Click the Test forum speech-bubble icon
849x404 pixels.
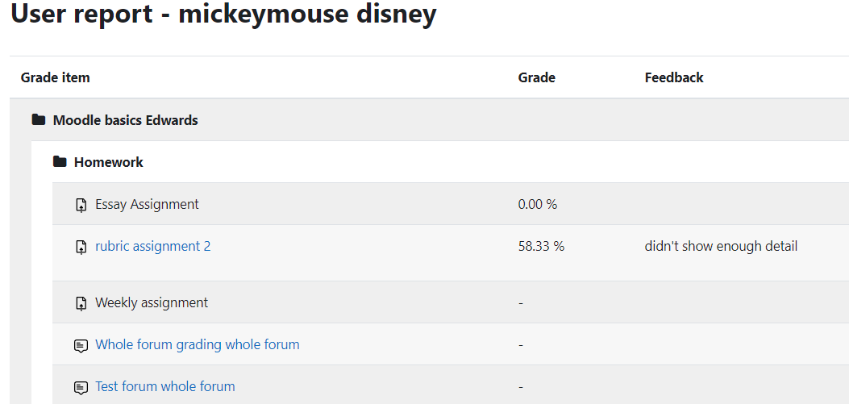click(x=81, y=387)
